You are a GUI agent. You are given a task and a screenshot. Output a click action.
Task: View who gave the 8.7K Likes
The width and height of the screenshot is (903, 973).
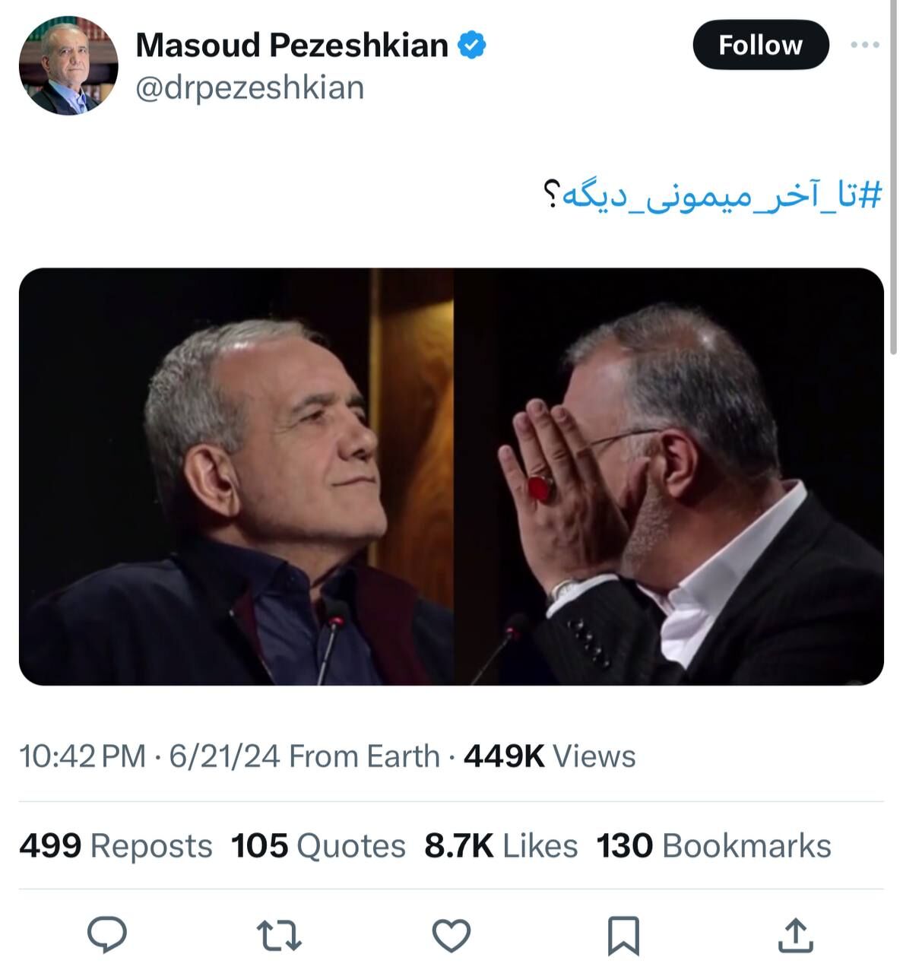point(501,846)
